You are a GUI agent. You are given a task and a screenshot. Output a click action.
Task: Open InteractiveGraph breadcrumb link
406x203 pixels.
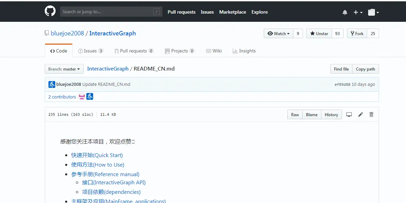coord(108,68)
